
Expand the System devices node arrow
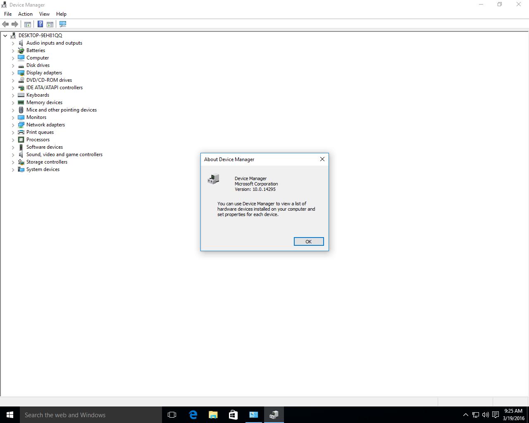pyautogui.click(x=13, y=169)
